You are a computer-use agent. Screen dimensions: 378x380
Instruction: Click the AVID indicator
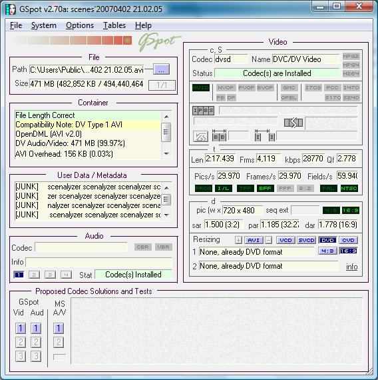pyautogui.click(x=201, y=88)
